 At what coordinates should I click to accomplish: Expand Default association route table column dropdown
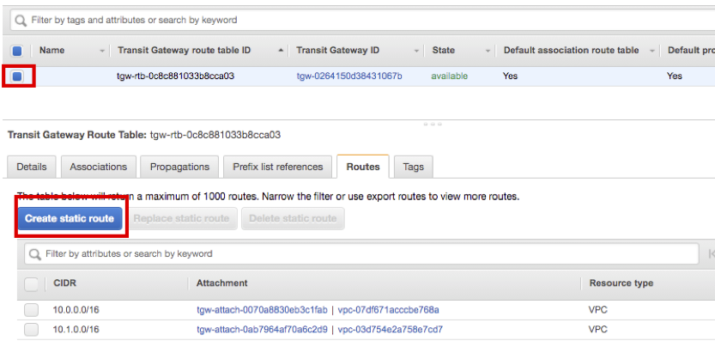(x=652, y=51)
